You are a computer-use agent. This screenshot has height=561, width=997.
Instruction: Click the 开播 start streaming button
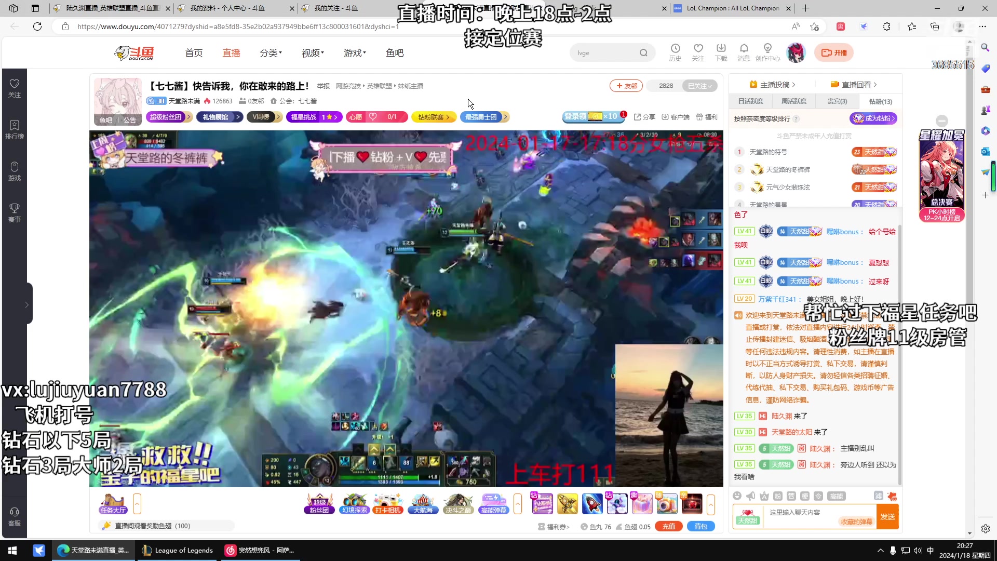point(834,52)
